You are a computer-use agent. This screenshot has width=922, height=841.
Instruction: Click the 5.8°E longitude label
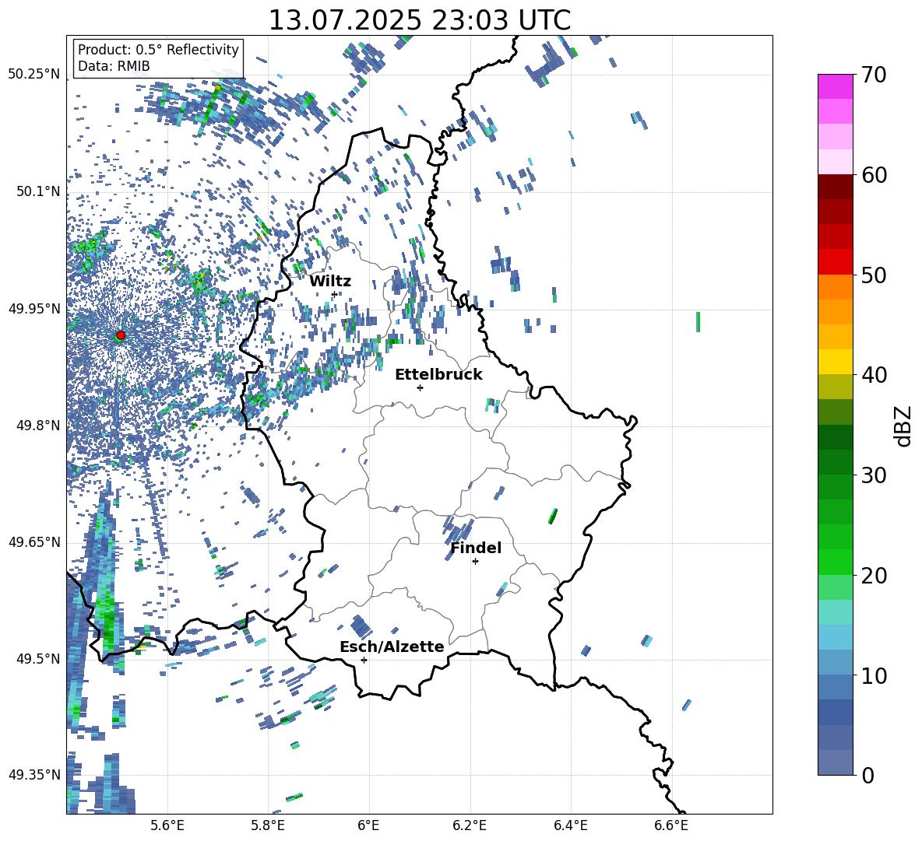click(x=268, y=825)
